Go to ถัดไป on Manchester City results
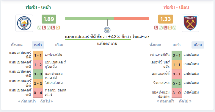Viewport: 215px width, 112px height. pyautogui.click(x=46, y=101)
